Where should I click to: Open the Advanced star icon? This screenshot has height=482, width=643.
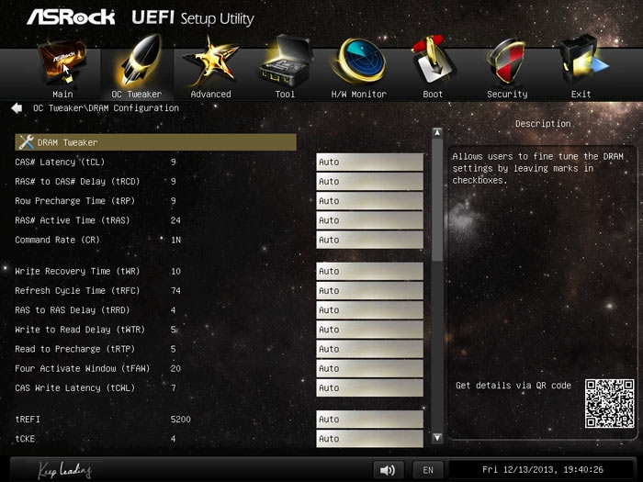pos(210,62)
